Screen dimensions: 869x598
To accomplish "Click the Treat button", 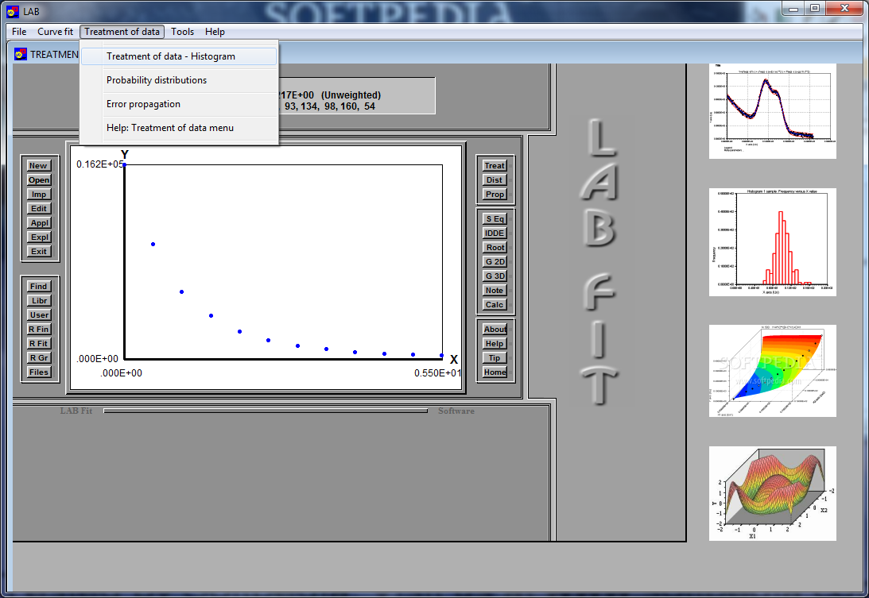I will click(495, 165).
